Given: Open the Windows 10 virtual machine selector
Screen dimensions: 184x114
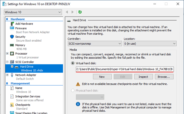Looking at the screenshot, I should (x=33, y=12).
